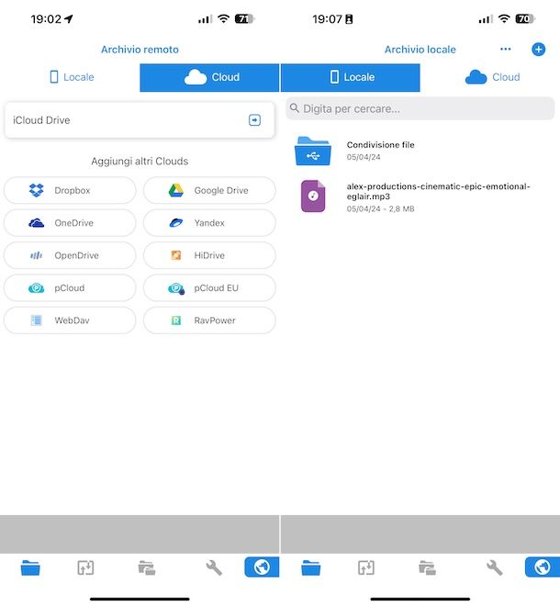
Task: Add WebDav connection
Action: [x=70, y=320]
